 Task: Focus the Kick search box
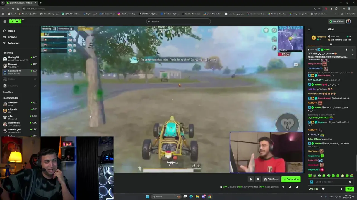tap(178, 21)
